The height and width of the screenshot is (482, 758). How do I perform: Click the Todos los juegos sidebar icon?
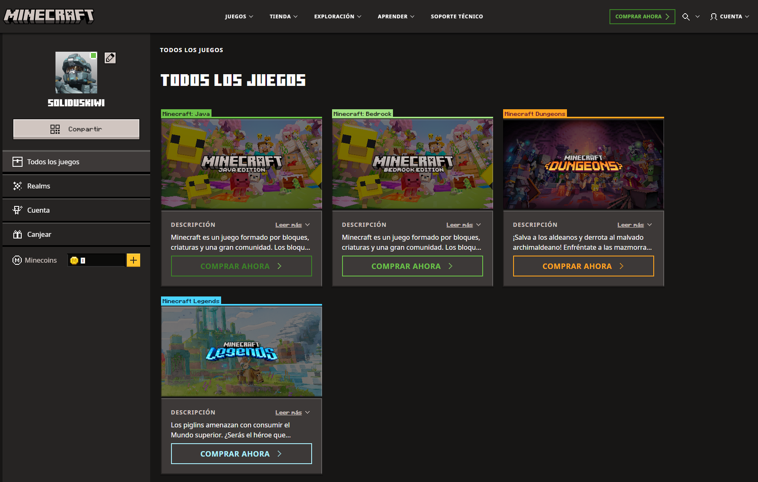[18, 162]
